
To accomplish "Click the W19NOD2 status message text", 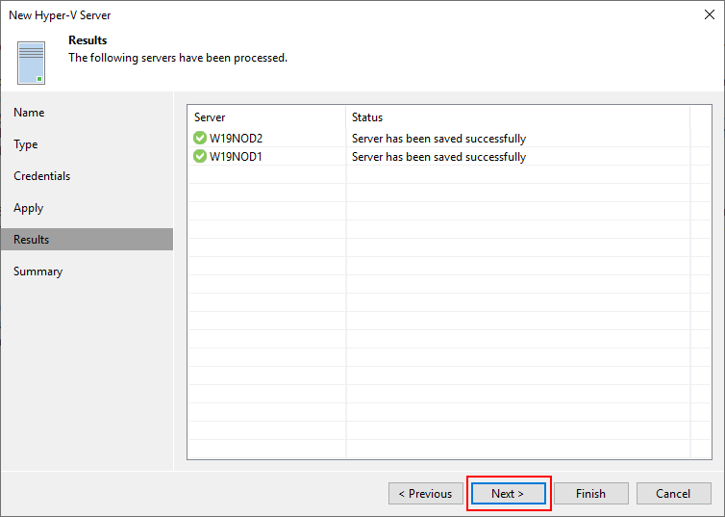I will (x=438, y=139).
